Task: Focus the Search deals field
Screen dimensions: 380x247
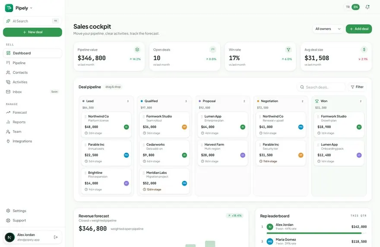Action: [x=321, y=87]
